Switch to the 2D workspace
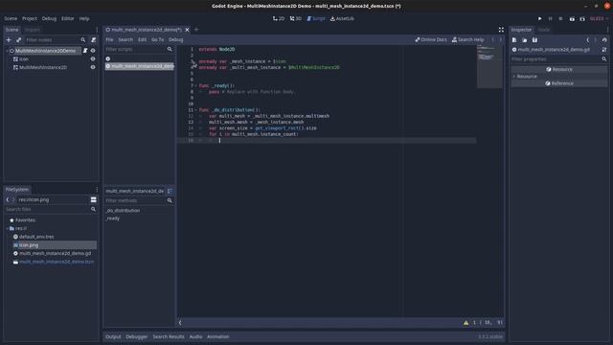The width and height of the screenshot is (613, 345). 279,18
